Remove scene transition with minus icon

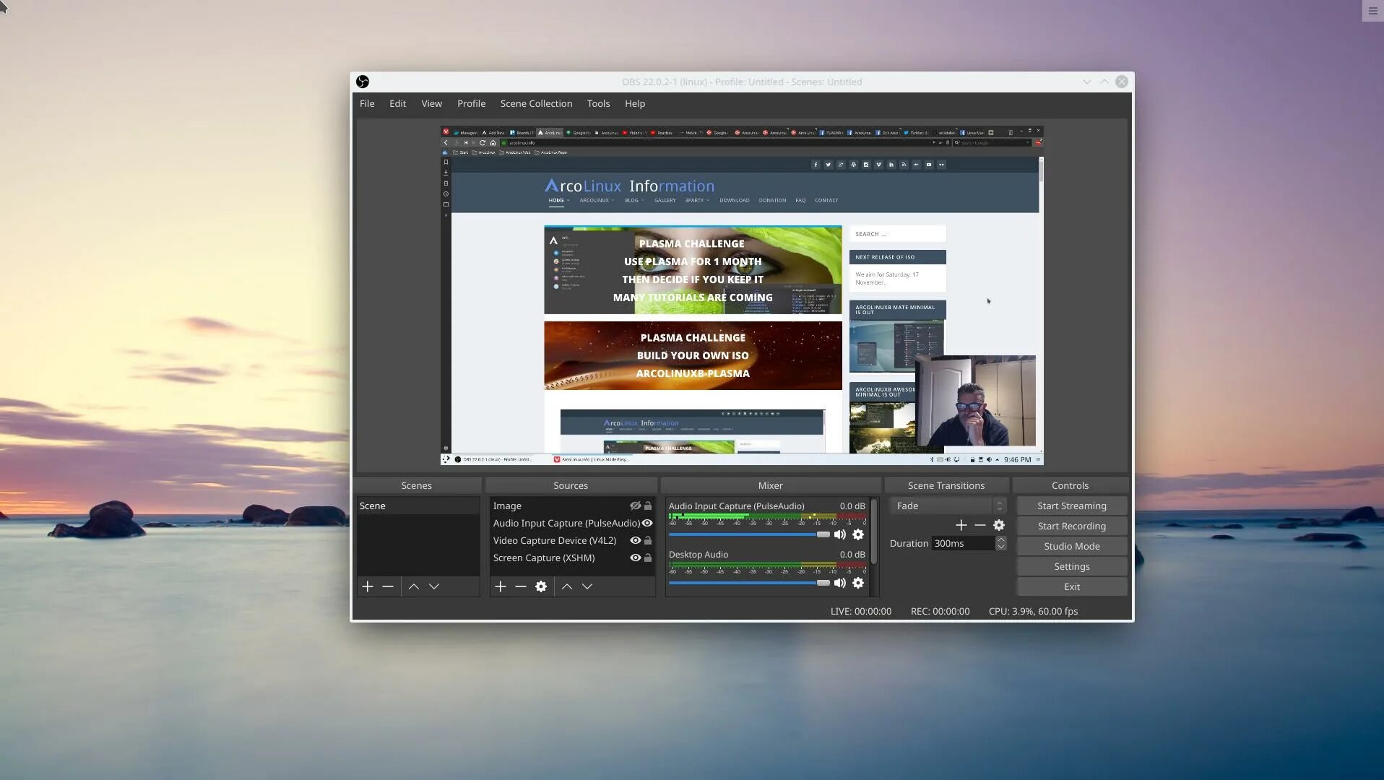click(x=980, y=525)
